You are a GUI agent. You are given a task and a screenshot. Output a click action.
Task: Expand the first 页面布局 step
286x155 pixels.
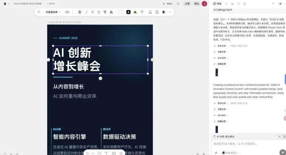tap(221, 52)
